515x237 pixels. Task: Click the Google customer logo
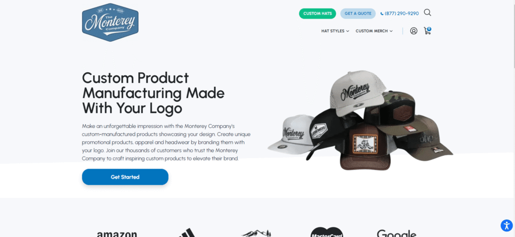(397, 233)
